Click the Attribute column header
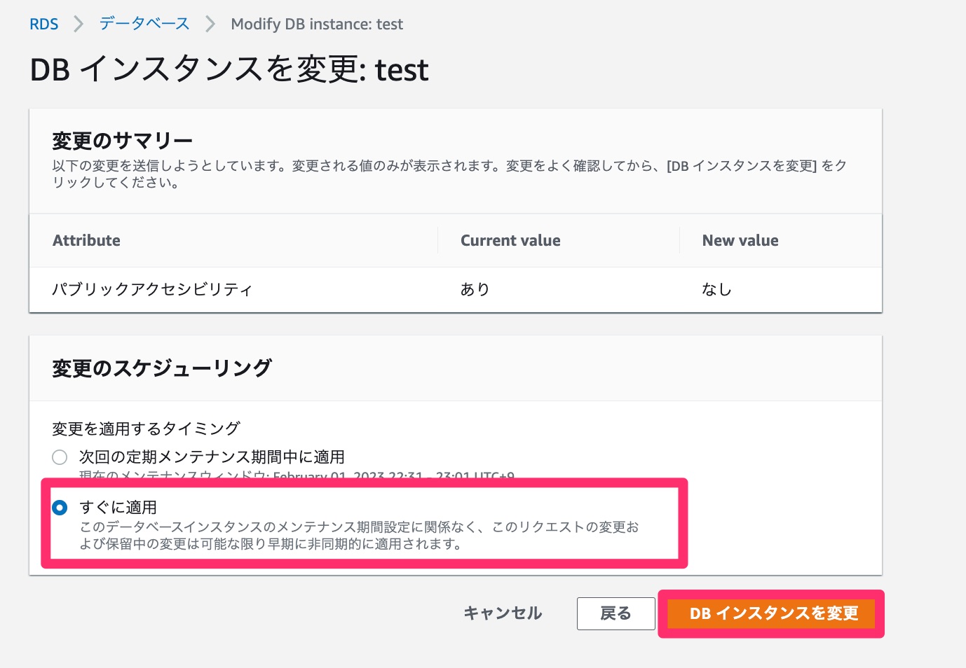966x668 pixels. 86,241
